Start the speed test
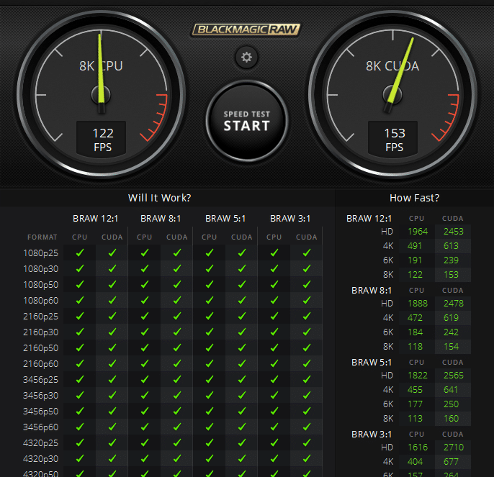The height and width of the screenshot is (477, 494). tap(247, 121)
